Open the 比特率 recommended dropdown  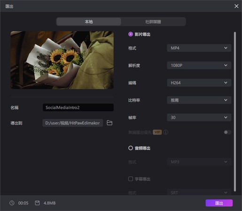[199, 100]
